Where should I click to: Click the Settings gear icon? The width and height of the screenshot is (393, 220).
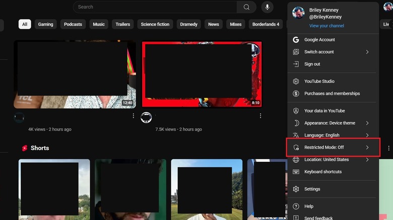tap(296, 189)
